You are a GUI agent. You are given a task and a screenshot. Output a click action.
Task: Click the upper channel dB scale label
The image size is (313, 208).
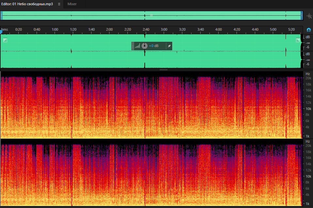pyautogui.click(x=308, y=37)
